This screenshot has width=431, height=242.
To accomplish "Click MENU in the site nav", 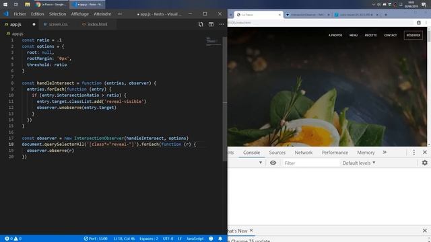I will coord(354,36).
